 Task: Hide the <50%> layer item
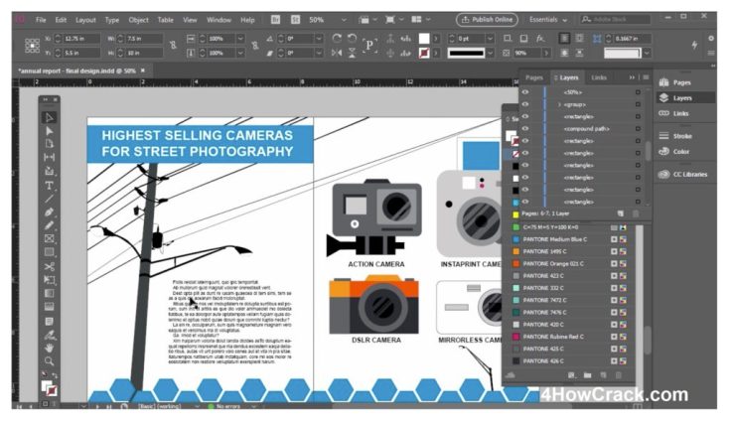point(525,92)
